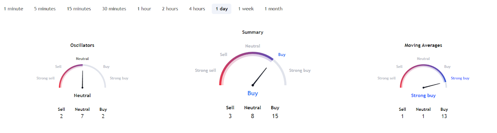Click the blue Buy result under Summary
Screen dimensions: 497x133
click(x=253, y=93)
